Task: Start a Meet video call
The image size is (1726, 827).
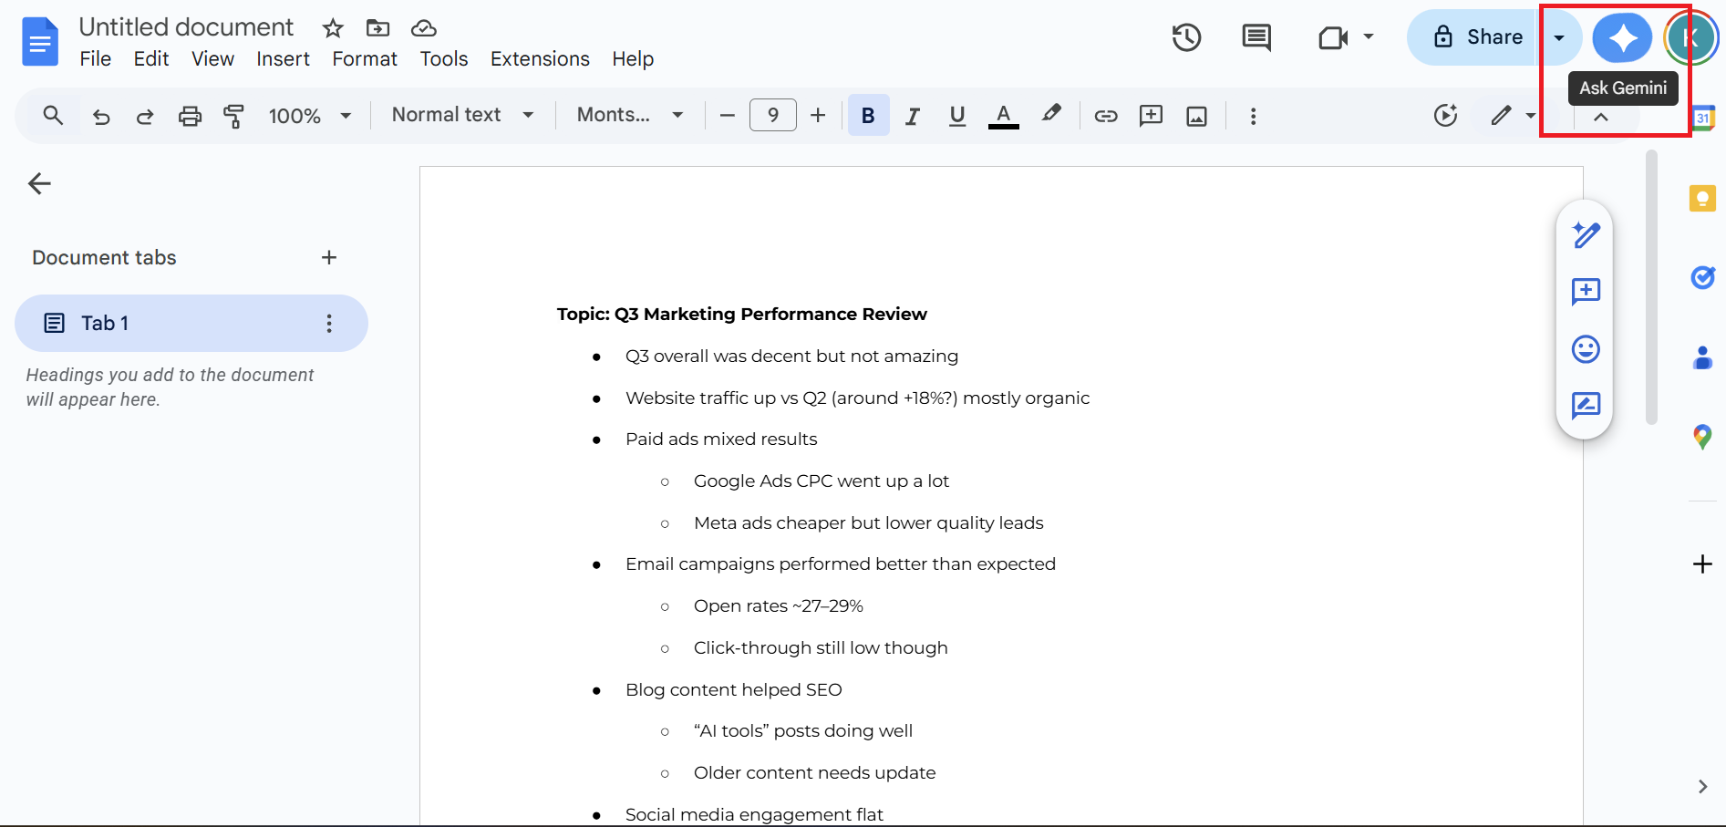Action: coord(1333,37)
